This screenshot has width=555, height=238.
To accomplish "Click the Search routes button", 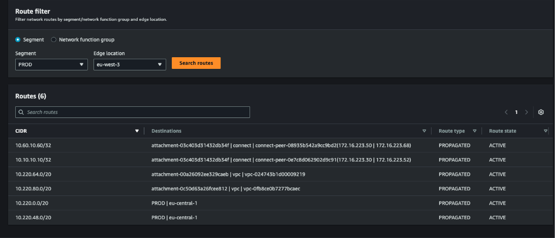I will [x=196, y=63].
